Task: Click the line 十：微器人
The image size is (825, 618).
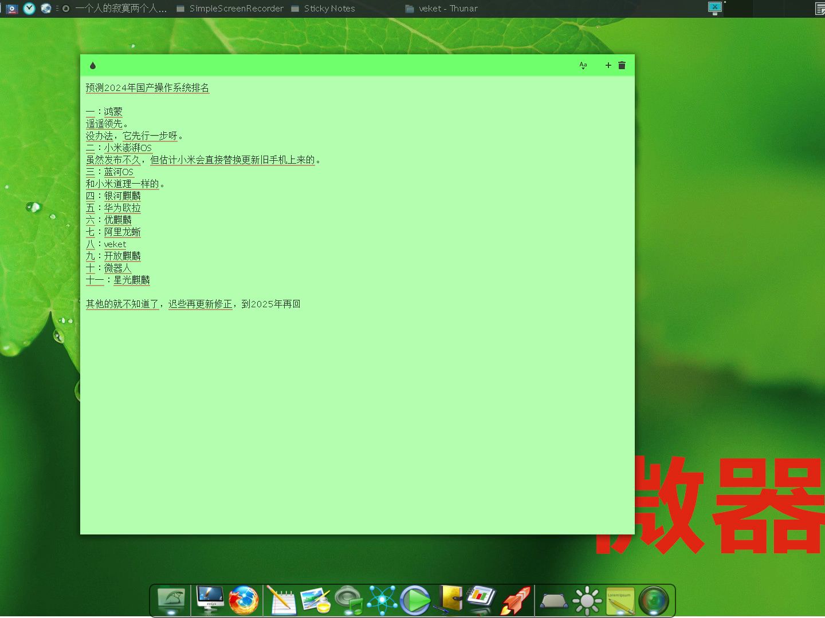Action: click(109, 268)
